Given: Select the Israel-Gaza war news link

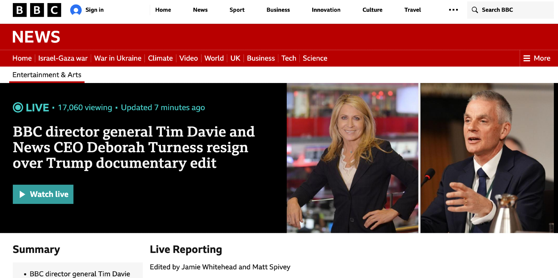Looking at the screenshot, I should coord(63,58).
